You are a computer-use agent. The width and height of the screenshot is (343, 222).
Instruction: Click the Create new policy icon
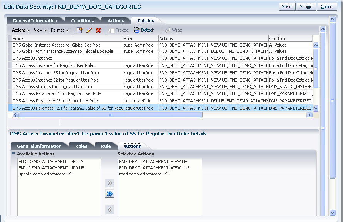coord(79,30)
